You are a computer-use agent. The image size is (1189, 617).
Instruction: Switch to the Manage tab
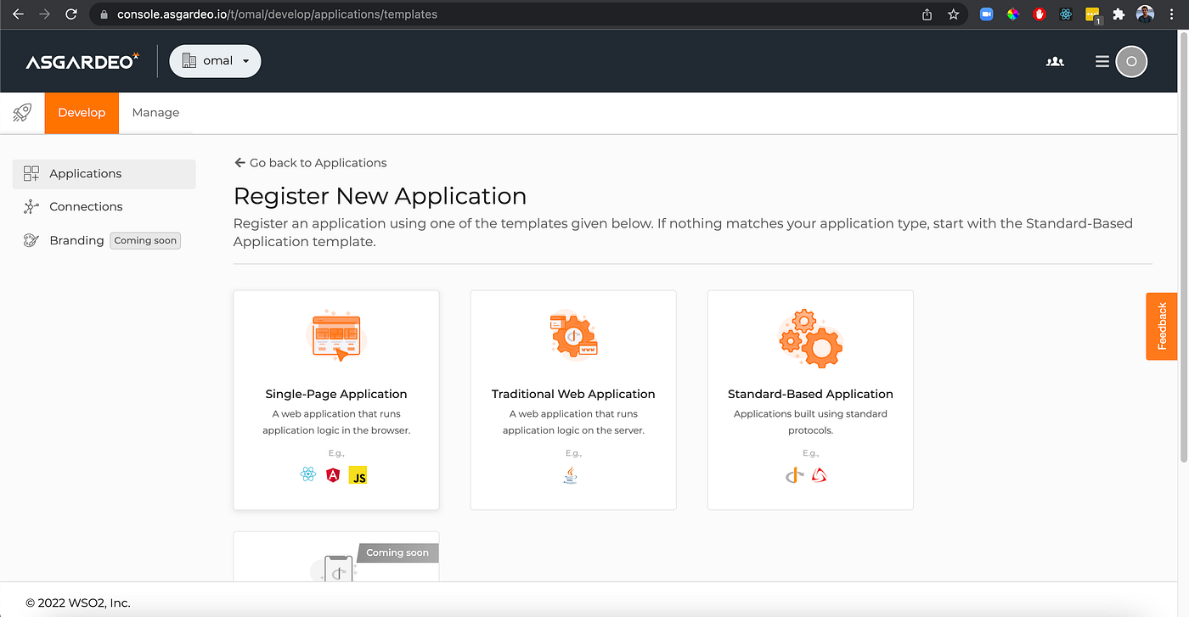click(x=155, y=112)
